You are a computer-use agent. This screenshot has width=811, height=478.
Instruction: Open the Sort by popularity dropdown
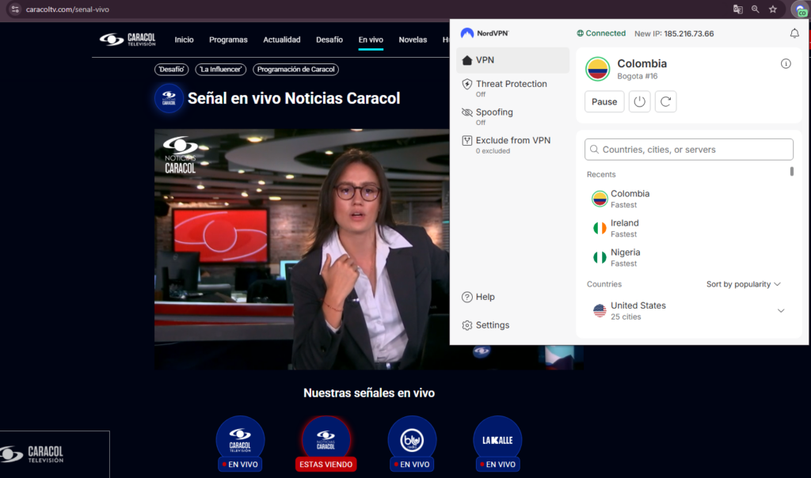pos(743,284)
